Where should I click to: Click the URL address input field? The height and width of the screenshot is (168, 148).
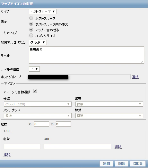coord(77,146)
